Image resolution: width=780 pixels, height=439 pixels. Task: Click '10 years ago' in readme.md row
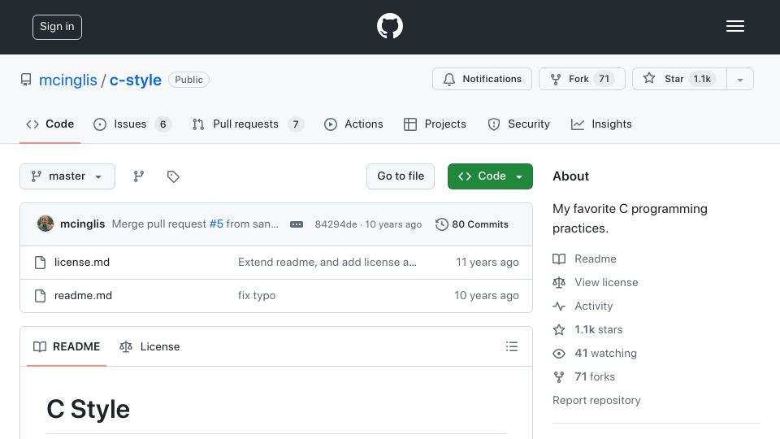pos(487,296)
